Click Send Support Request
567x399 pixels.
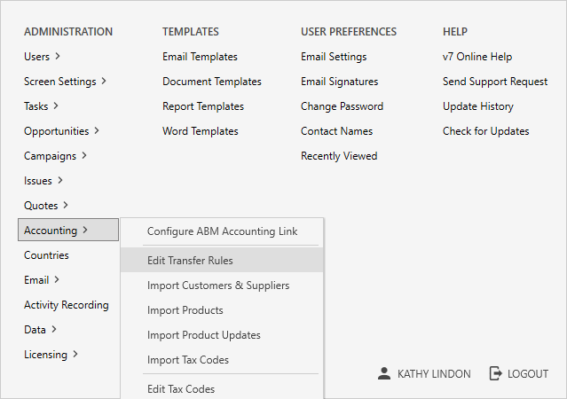tap(494, 82)
